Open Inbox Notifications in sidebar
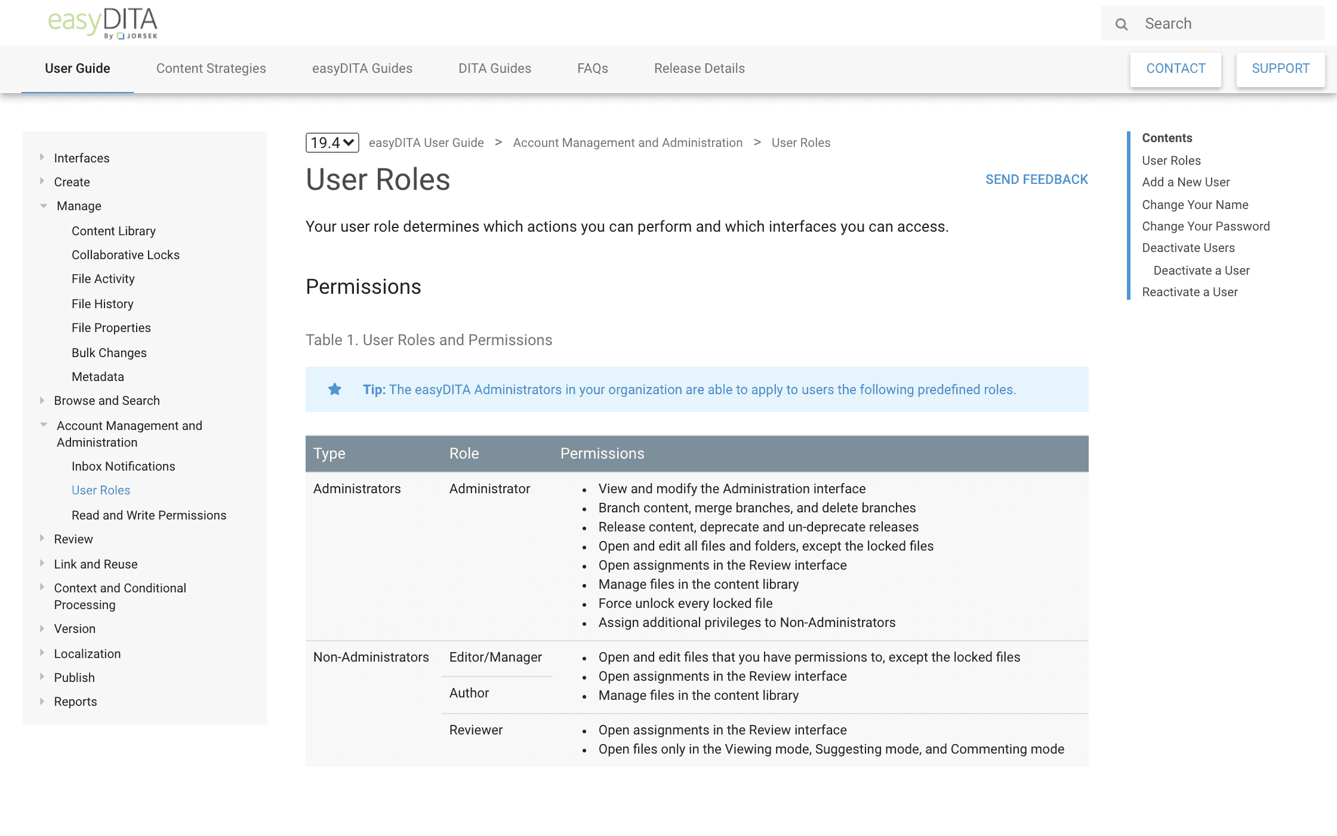The height and width of the screenshot is (836, 1337). [124, 466]
